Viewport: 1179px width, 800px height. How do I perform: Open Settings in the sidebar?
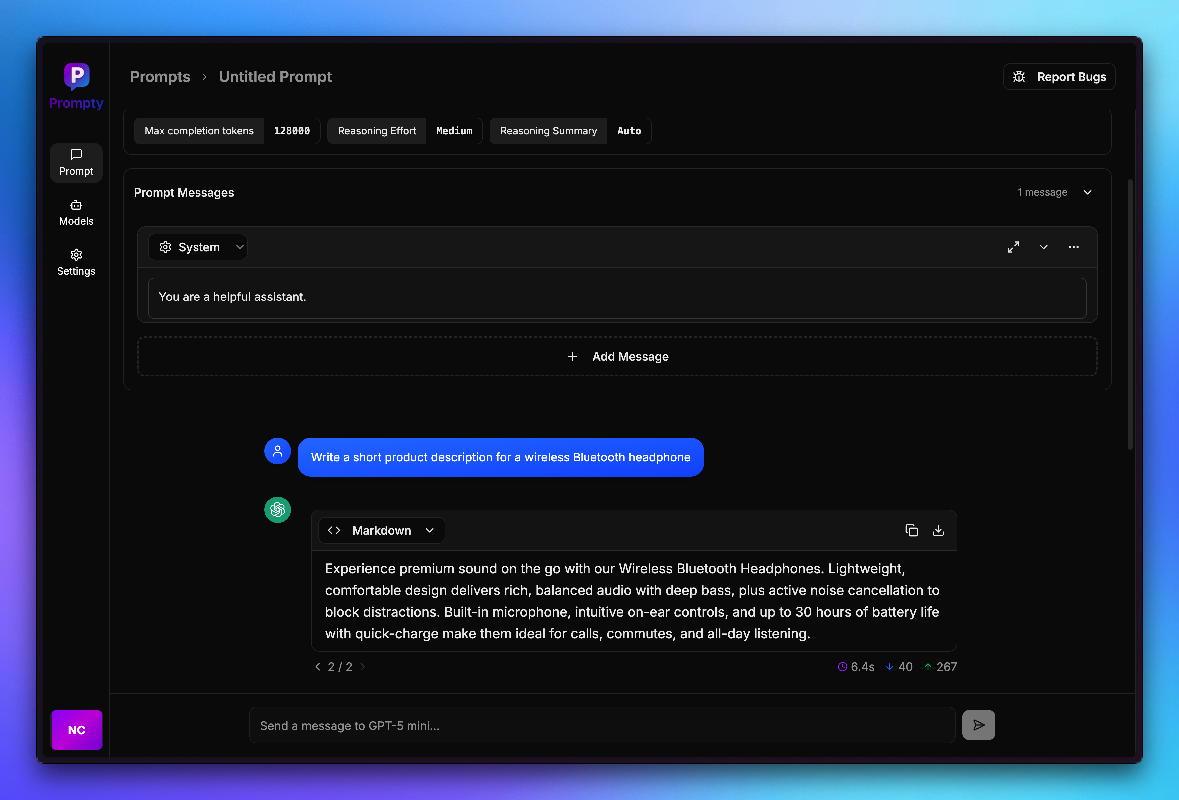(76, 262)
